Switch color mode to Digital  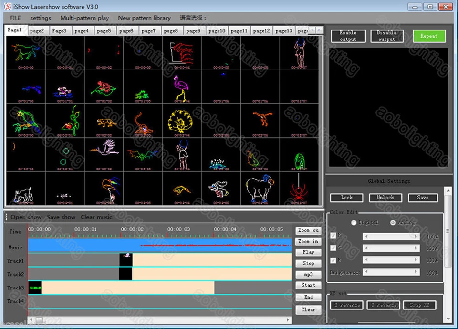click(x=354, y=222)
